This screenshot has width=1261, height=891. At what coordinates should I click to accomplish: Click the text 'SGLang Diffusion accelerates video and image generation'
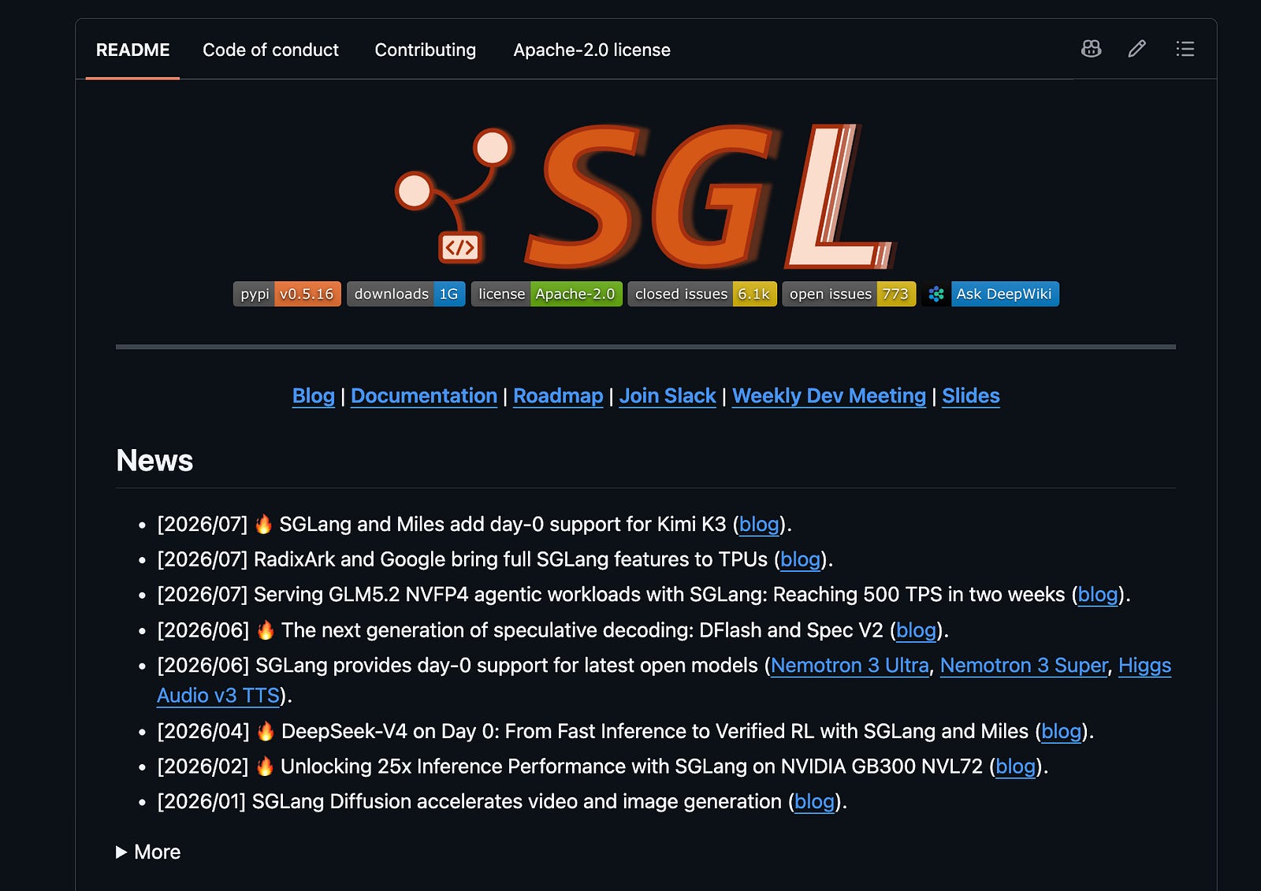tap(517, 802)
